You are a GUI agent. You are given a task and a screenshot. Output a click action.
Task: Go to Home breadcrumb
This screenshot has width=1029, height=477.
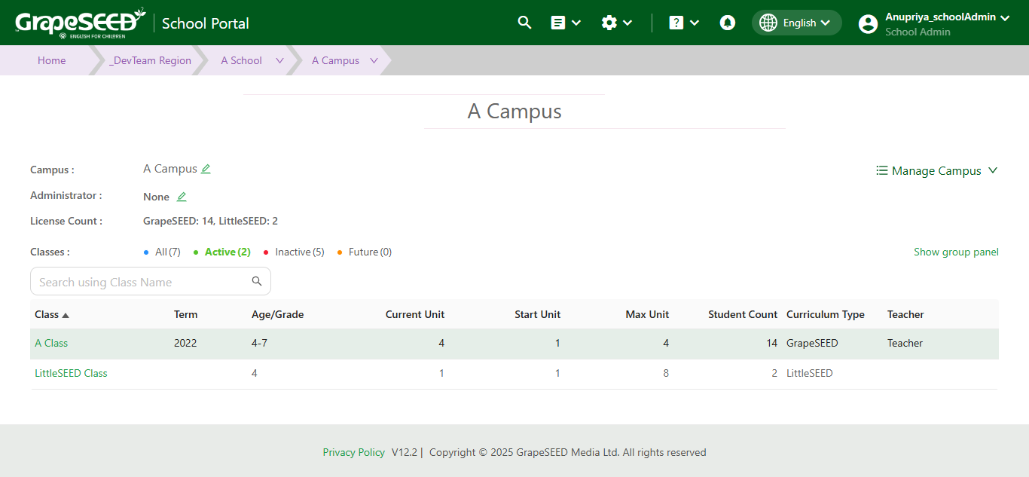(51, 60)
